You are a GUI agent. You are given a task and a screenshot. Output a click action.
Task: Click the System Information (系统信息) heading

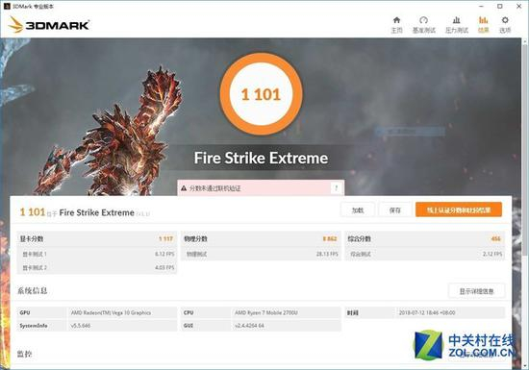[x=33, y=290]
